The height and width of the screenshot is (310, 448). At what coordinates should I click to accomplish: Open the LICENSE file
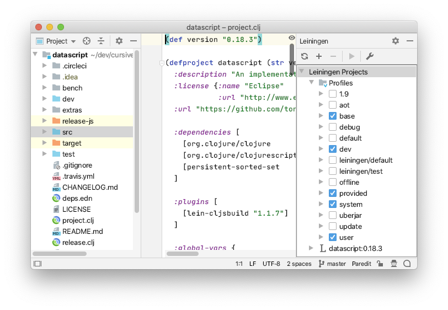[x=76, y=210]
